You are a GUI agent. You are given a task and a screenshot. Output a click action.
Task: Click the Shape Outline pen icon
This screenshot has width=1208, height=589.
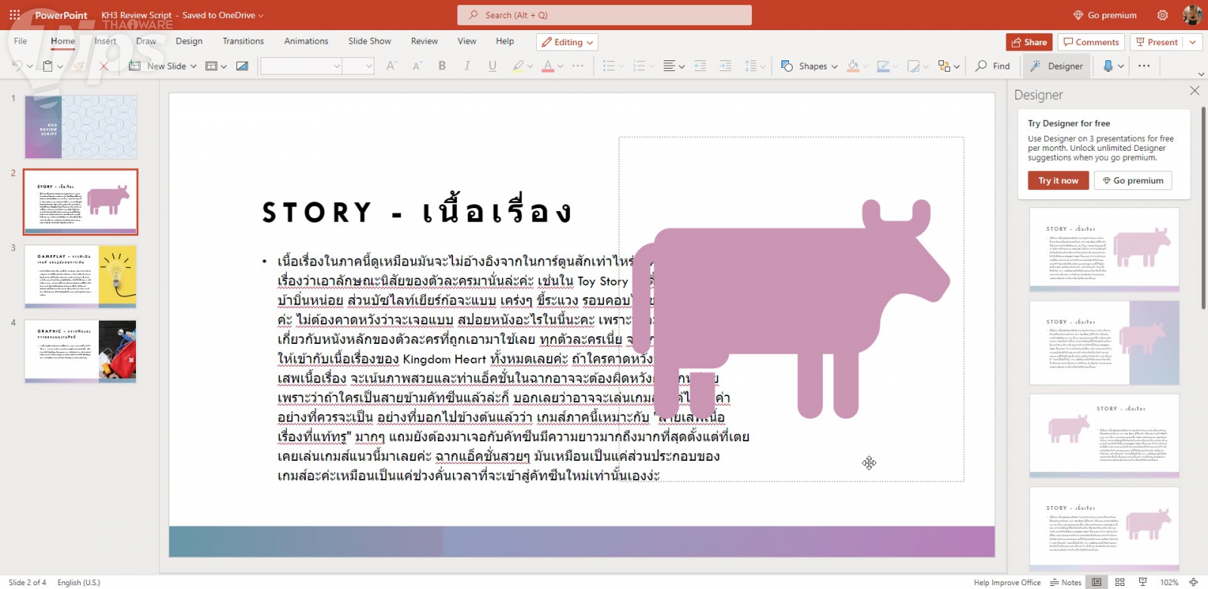coord(883,66)
